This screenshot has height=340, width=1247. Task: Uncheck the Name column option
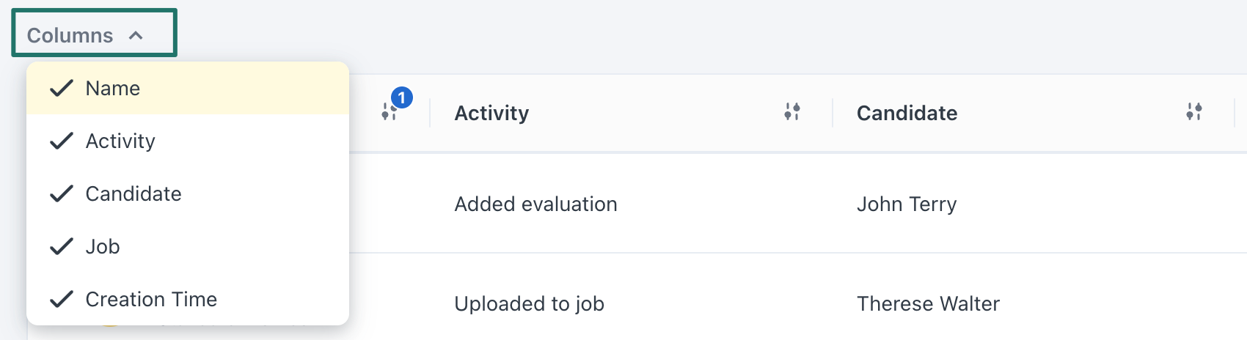point(188,88)
